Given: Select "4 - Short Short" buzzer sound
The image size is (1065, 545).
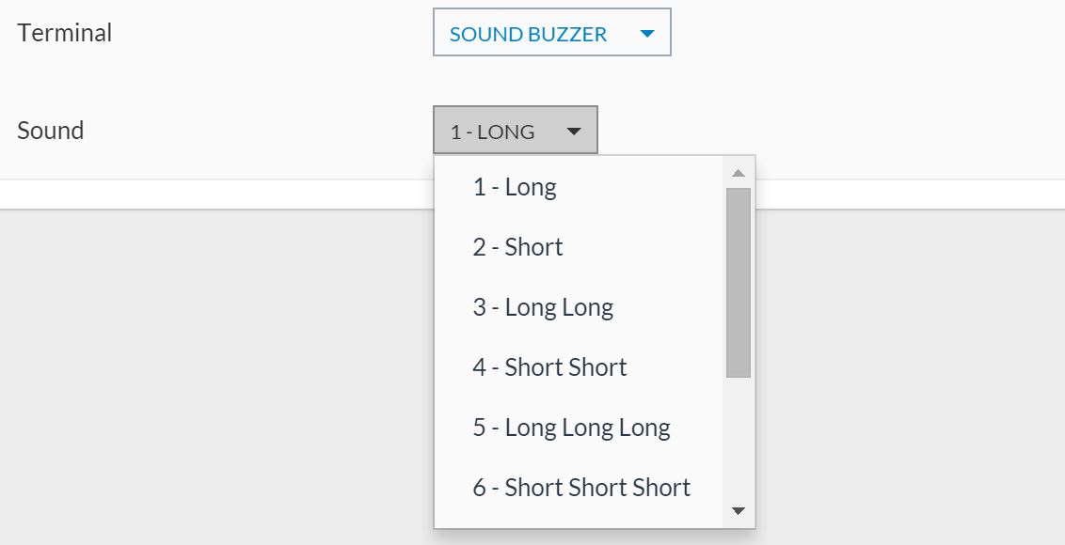Looking at the screenshot, I should click(x=549, y=367).
